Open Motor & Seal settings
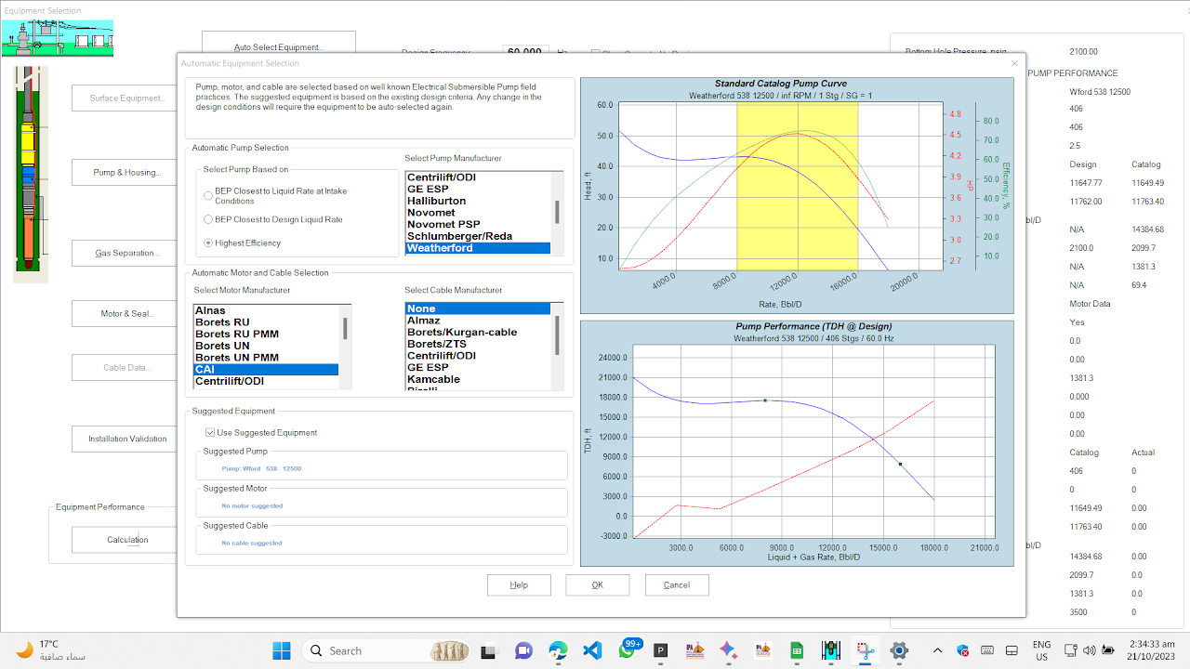This screenshot has height=669, width=1190. click(x=126, y=313)
